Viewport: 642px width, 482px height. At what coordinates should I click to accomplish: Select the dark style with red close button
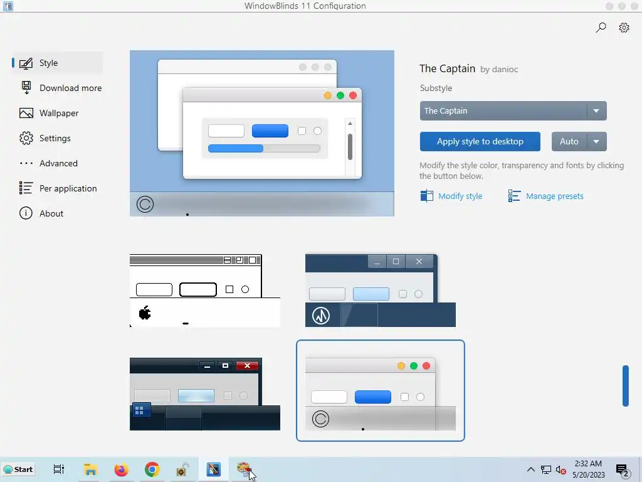tap(205, 394)
